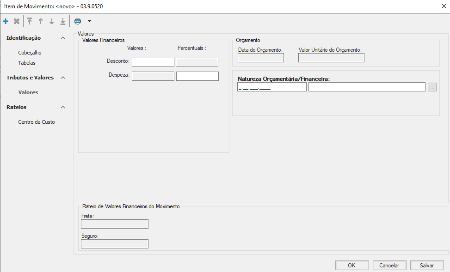Select Tabelas in the sidebar

point(27,63)
